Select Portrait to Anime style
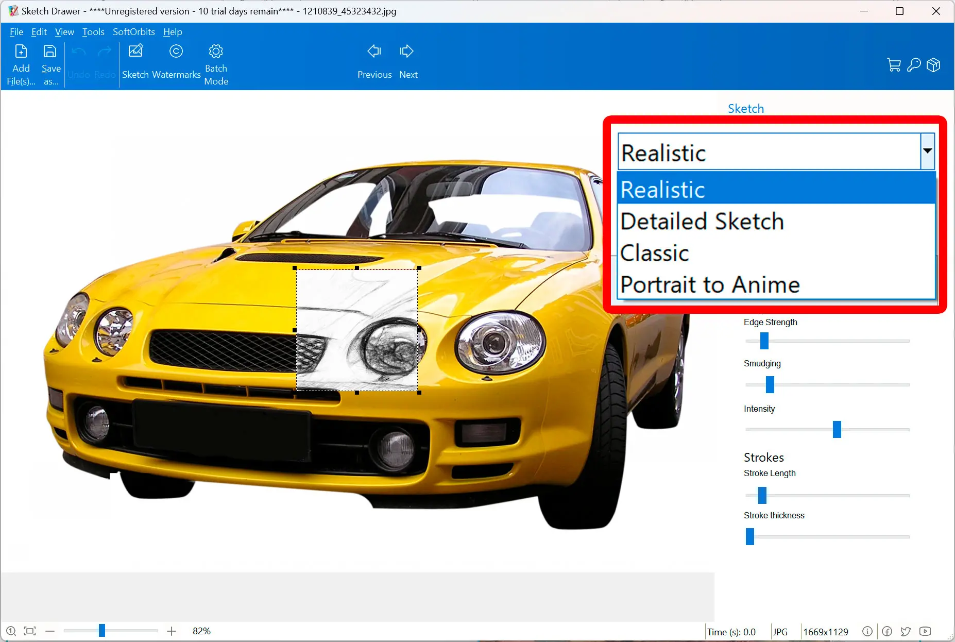 point(709,284)
